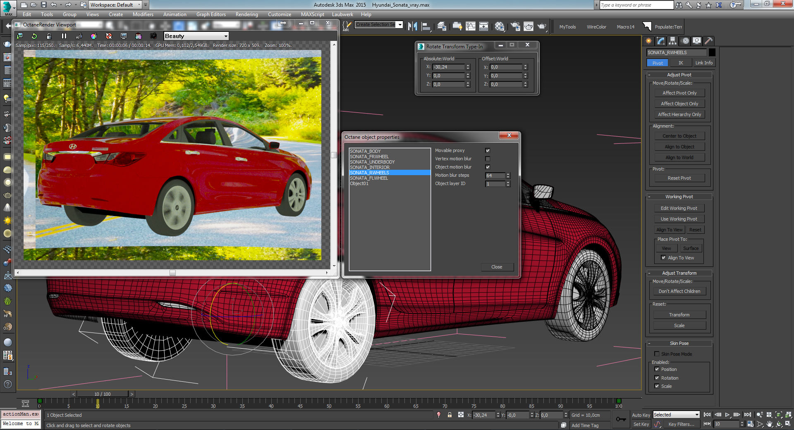Expand the Selected key filter dropdown
Image resolution: width=794 pixels, height=430 pixels.
point(697,415)
